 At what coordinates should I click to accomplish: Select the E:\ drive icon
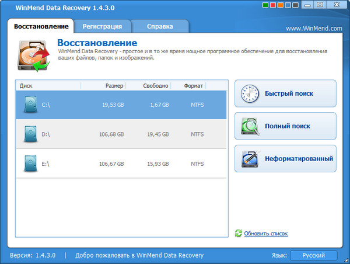(30, 164)
